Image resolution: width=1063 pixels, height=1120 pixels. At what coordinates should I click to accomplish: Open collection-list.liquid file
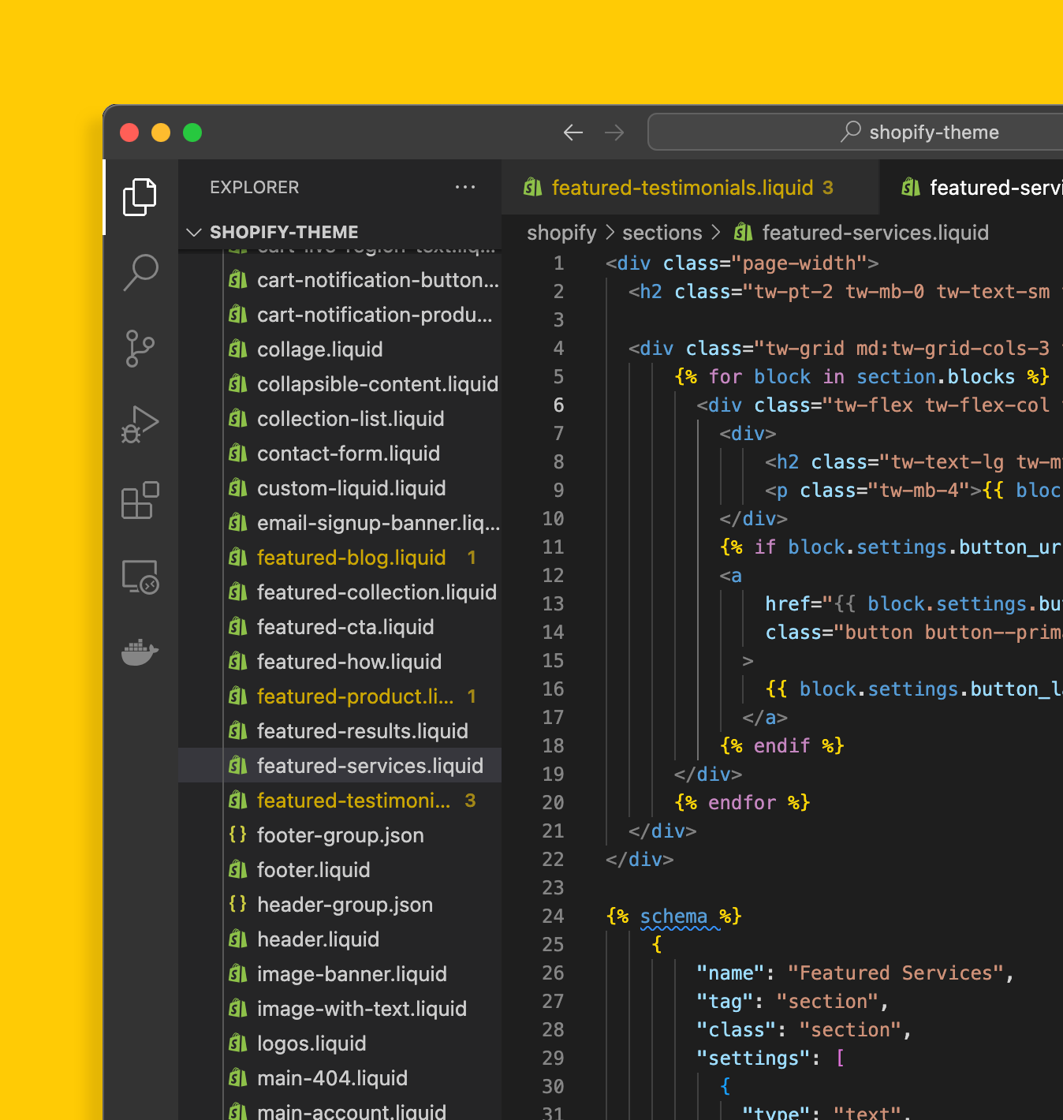(x=340, y=419)
